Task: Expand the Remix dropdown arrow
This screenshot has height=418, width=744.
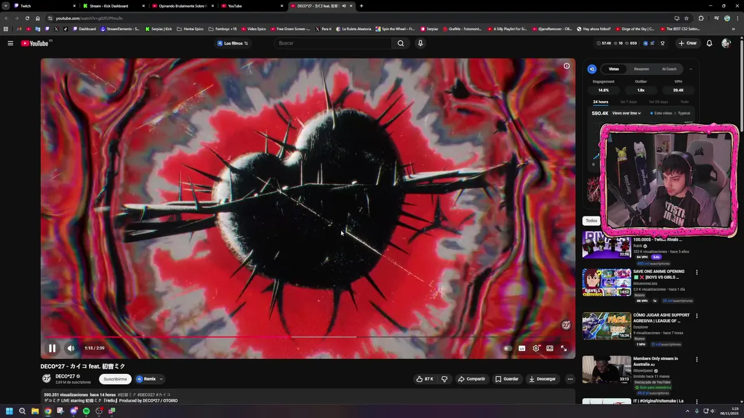Action: coord(161,379)
